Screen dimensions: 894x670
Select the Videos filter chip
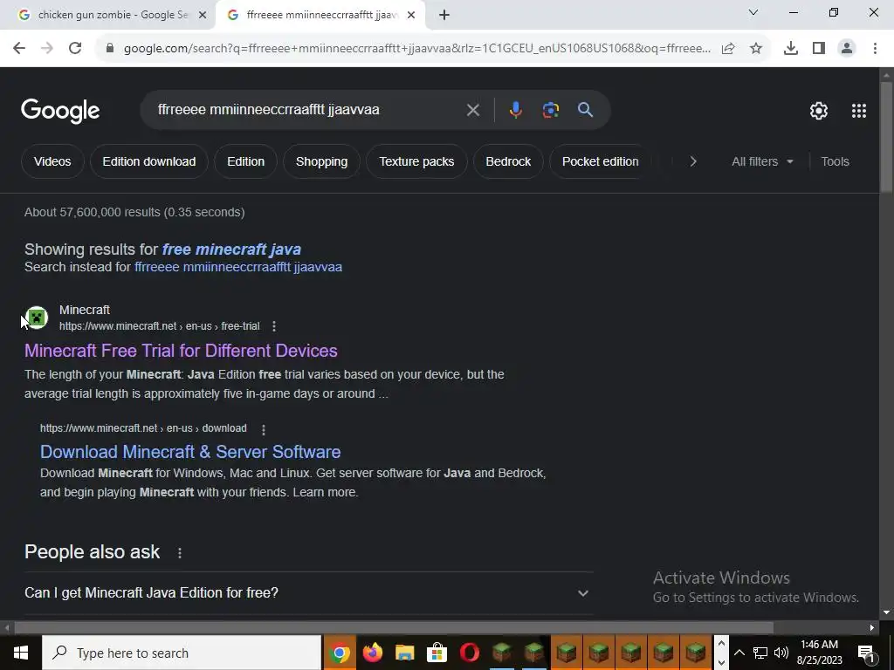[x=52, y=161]
